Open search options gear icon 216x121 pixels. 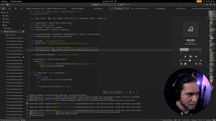[130, 92]
